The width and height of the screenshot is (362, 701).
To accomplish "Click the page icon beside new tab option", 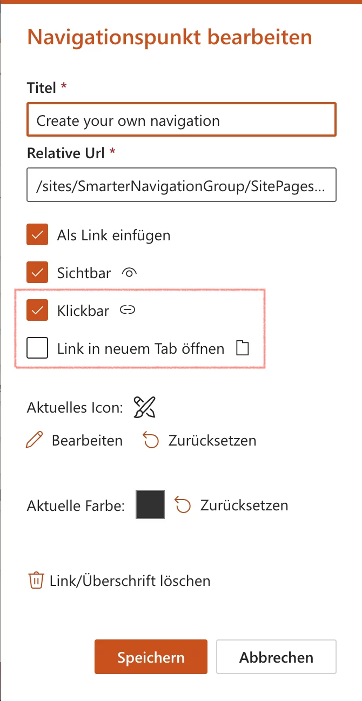I will [x=243, y=348].
